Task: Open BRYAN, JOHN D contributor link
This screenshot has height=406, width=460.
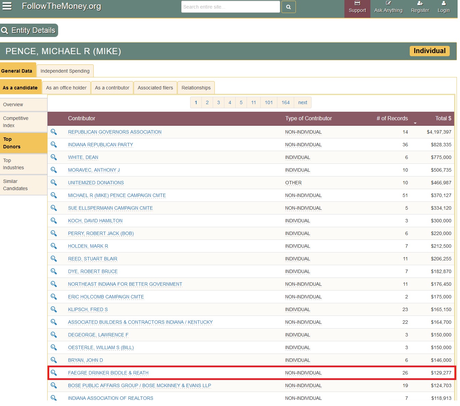Action: (86, 360)
